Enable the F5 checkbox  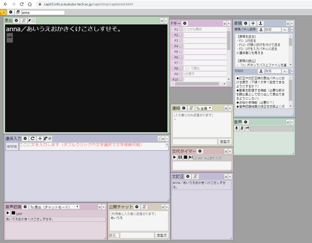[180, 52]
